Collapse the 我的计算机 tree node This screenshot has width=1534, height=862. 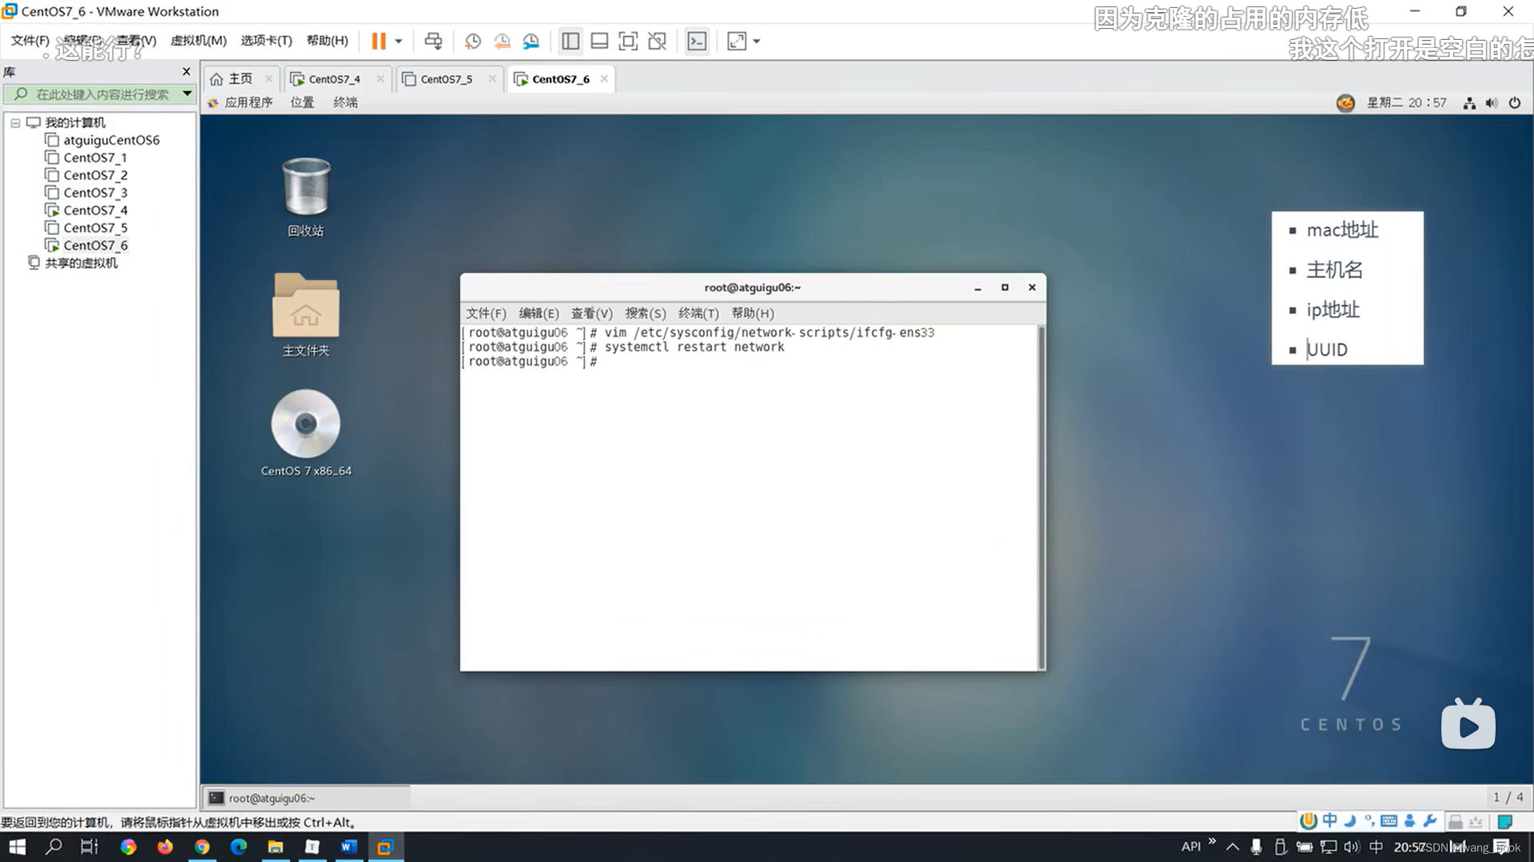point(15,123)
